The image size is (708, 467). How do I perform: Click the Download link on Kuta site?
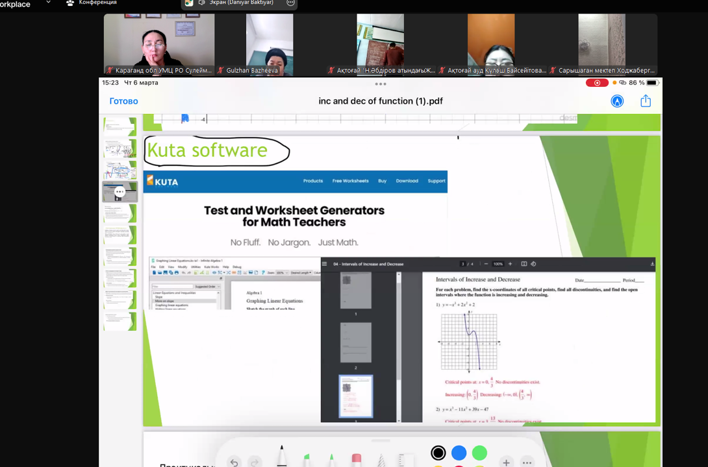click(407, 181)
